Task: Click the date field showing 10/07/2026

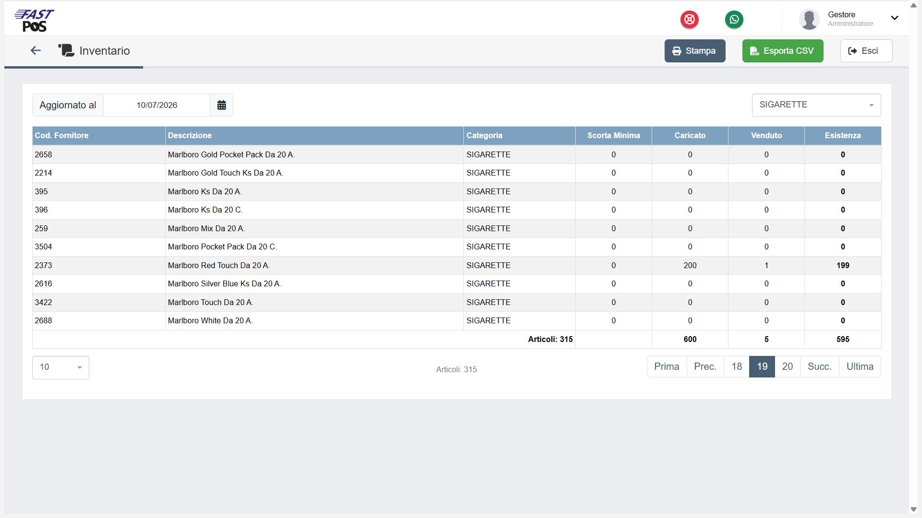Action: (157, 105)
